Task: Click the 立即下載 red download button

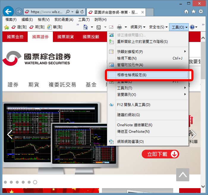Action: [160, 154]
